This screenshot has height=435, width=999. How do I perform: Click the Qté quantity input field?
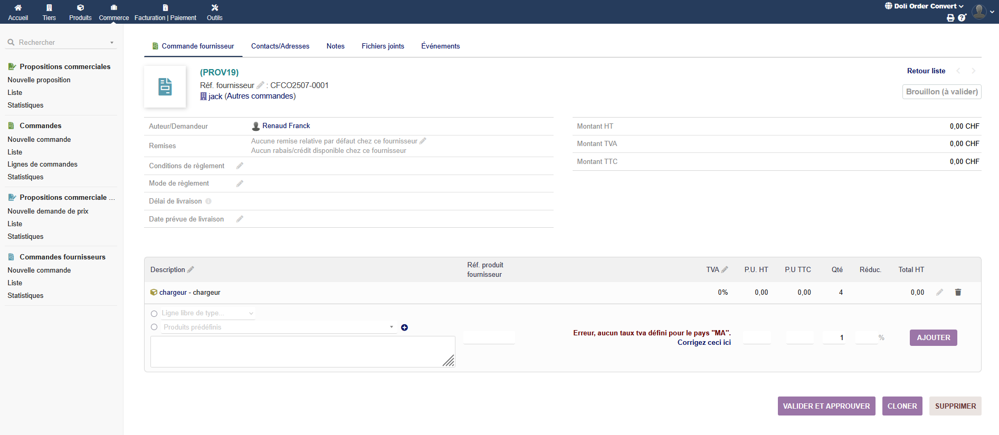click(834, 337)
